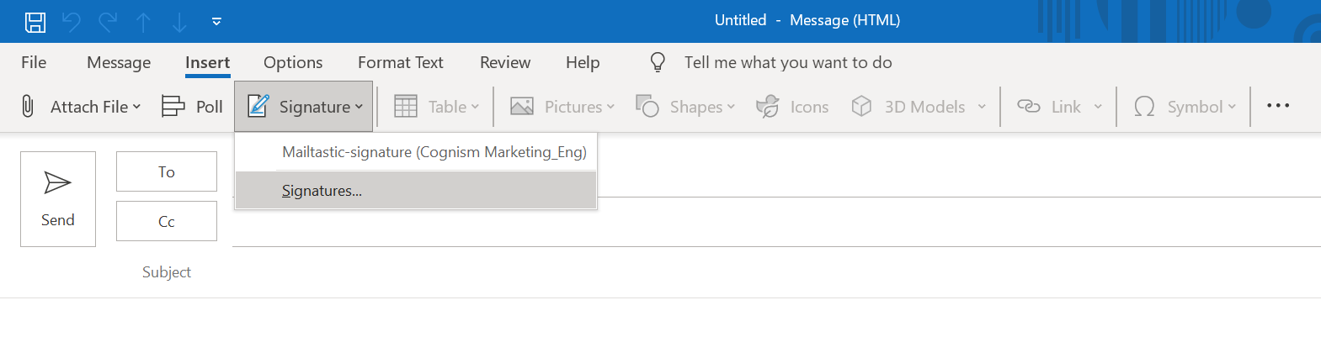Screen dimensions: 1321x337
Task: Click the Previous Item up arrow
Action: pos(144,22)
